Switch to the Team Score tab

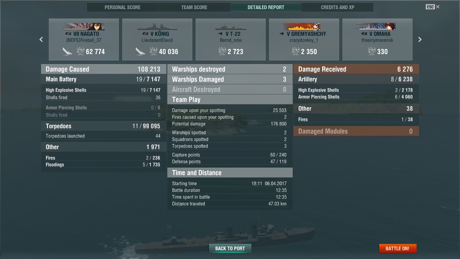pyautogui.click(x=194, y=7)
